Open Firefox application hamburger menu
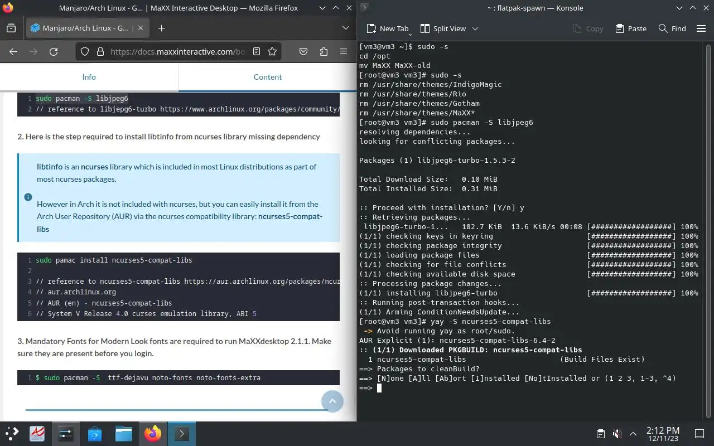 [x=344, y=51]
